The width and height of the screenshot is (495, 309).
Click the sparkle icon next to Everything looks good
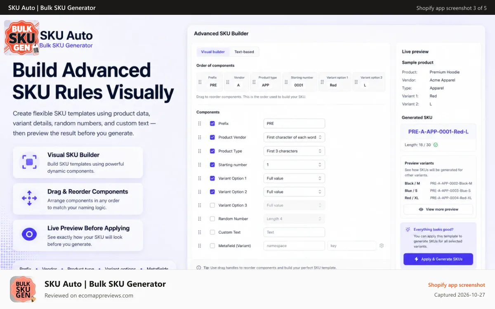pos(408,229)
